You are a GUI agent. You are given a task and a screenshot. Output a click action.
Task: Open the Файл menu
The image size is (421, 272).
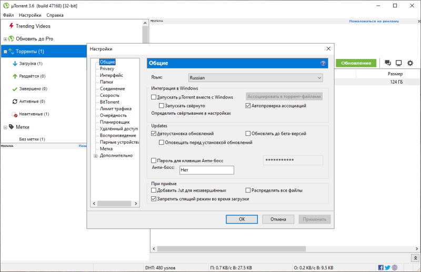tap(8, 15)
